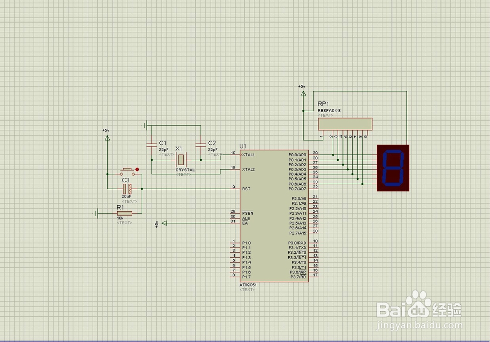Click the P3.7/RD pin label
The height and width of the screenshot is (342, 490).
point(298,277)
